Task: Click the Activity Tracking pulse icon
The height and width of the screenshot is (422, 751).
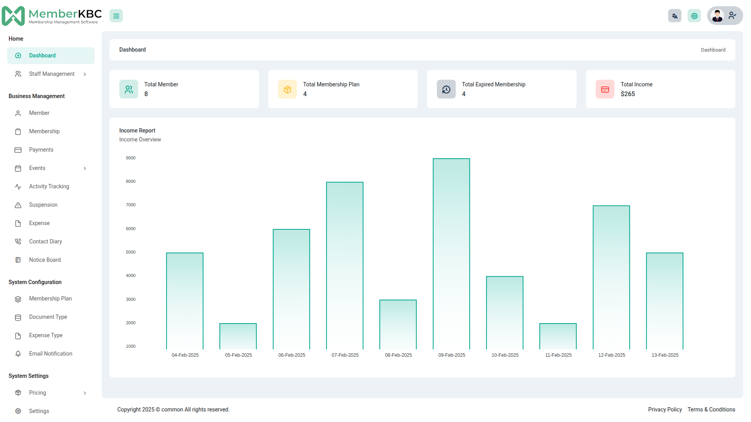Action: pyautogui.click(x=18, y=187)
